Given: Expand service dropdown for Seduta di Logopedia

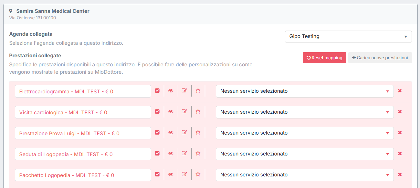Looking at the screenshot, I should tap(304, 154).
